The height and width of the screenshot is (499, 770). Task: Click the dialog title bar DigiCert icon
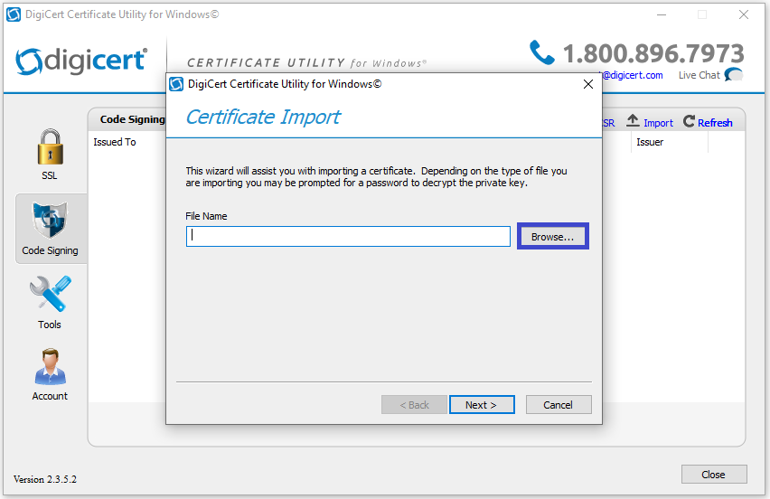tap(176, 84)
